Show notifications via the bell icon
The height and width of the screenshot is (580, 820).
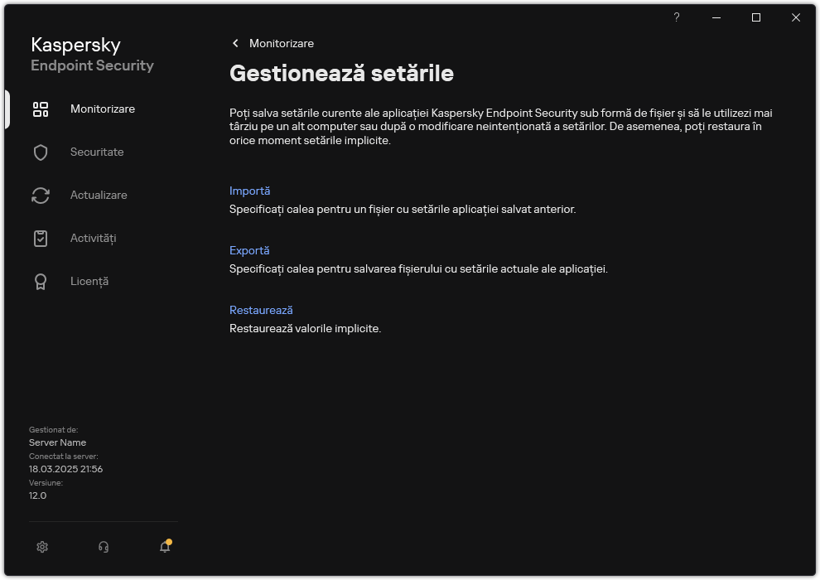[164, 547]
